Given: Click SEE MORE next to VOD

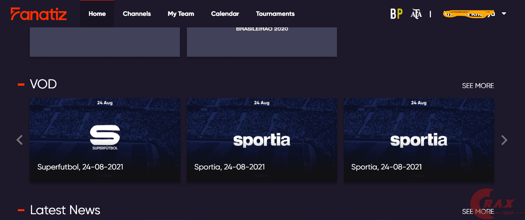Looking at the screenshot, I should click(478, 86).
